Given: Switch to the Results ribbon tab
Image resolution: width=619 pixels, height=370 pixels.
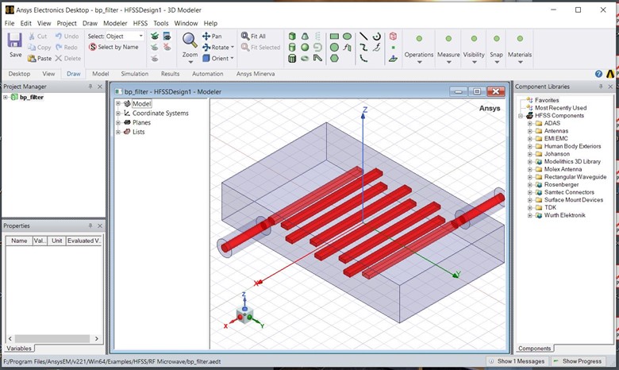Looking at the screenshot, I should (170, 74).
